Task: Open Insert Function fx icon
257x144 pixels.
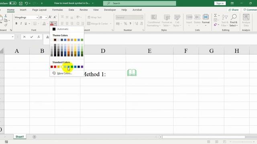Action: (39, 37)
